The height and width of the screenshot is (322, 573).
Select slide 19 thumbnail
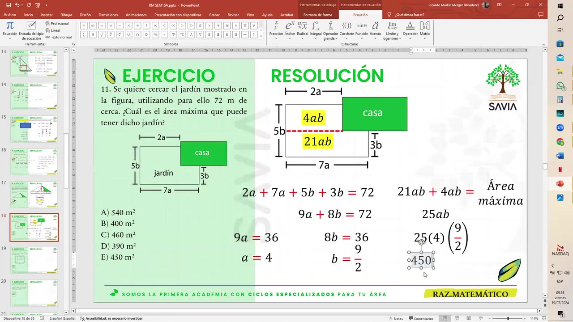34,260
